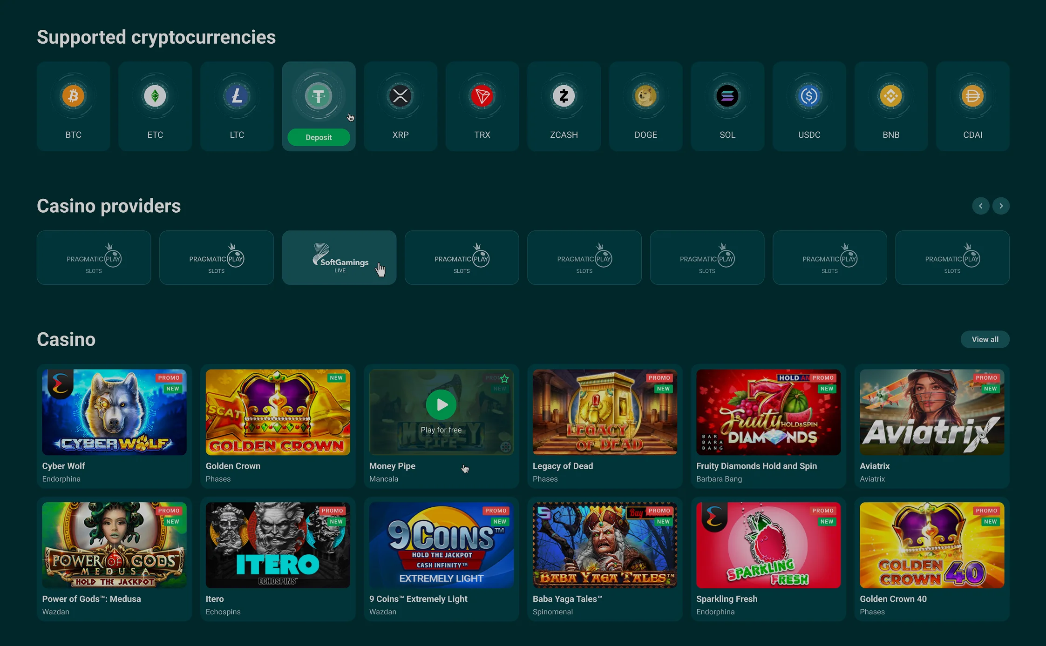
Task: Select the BTC cryptocurrency icon
Action: [x=73, y=96]
